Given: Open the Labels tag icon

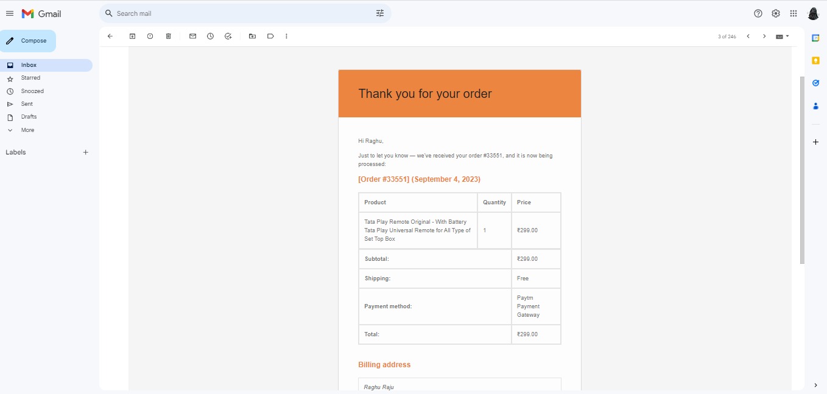Looking at the screenshot, I should click(270, 36).
